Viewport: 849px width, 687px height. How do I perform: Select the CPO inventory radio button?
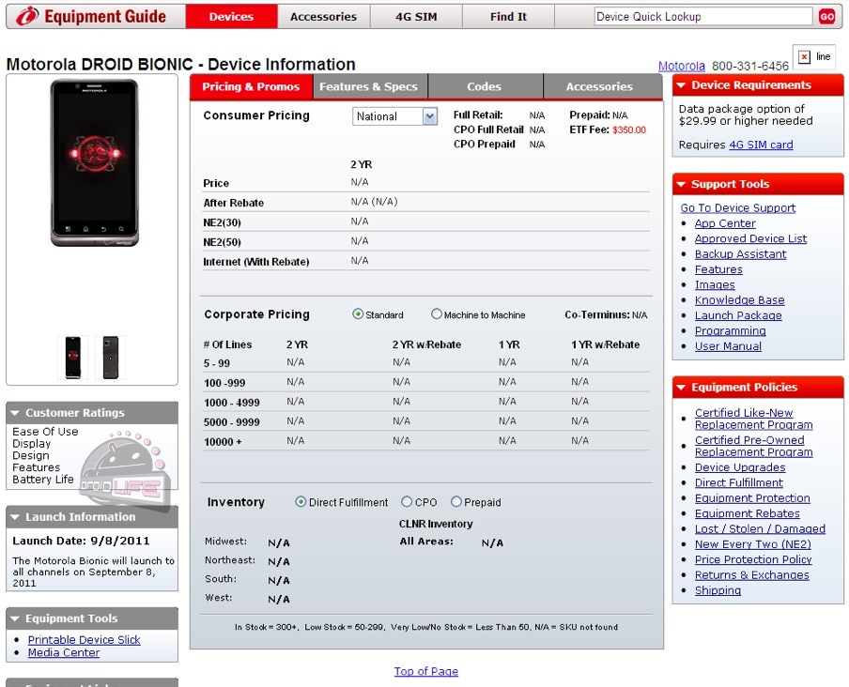[x=407, y=502]
